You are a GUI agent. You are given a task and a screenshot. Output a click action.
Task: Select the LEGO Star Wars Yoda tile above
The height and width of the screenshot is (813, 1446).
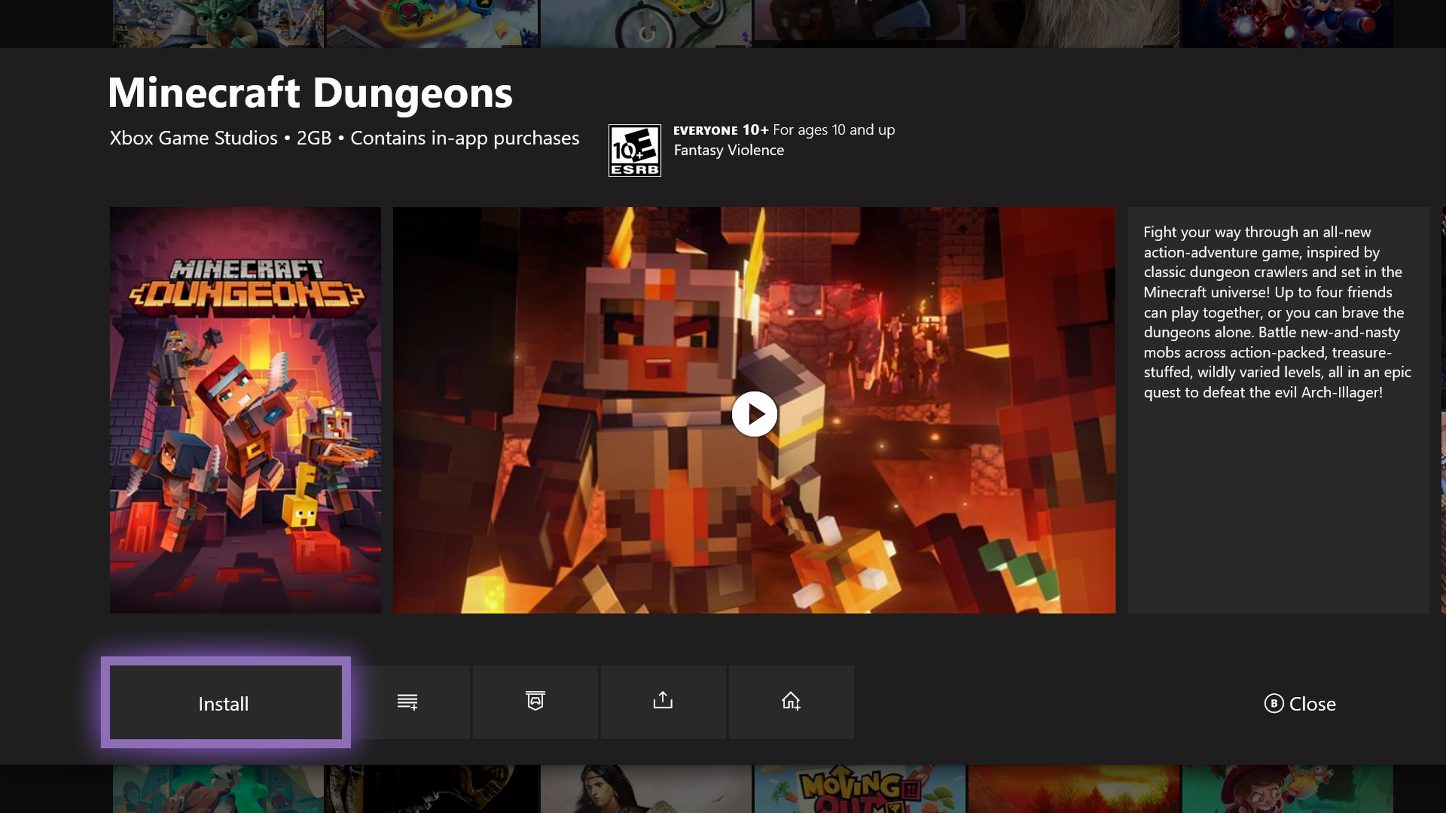218,24
